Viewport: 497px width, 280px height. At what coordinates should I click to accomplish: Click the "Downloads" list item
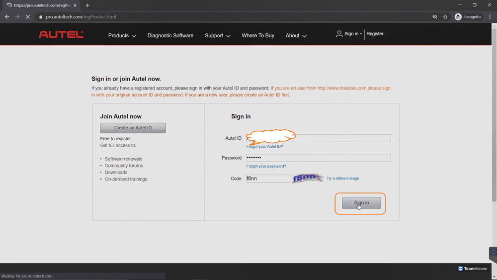pyautogui.click(x=116, y=172)
